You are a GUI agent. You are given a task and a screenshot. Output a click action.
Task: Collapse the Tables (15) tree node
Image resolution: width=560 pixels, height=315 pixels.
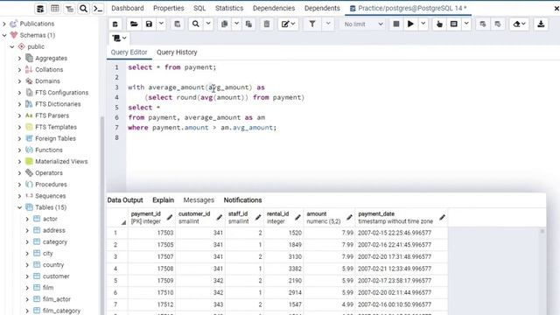[19, 207]
